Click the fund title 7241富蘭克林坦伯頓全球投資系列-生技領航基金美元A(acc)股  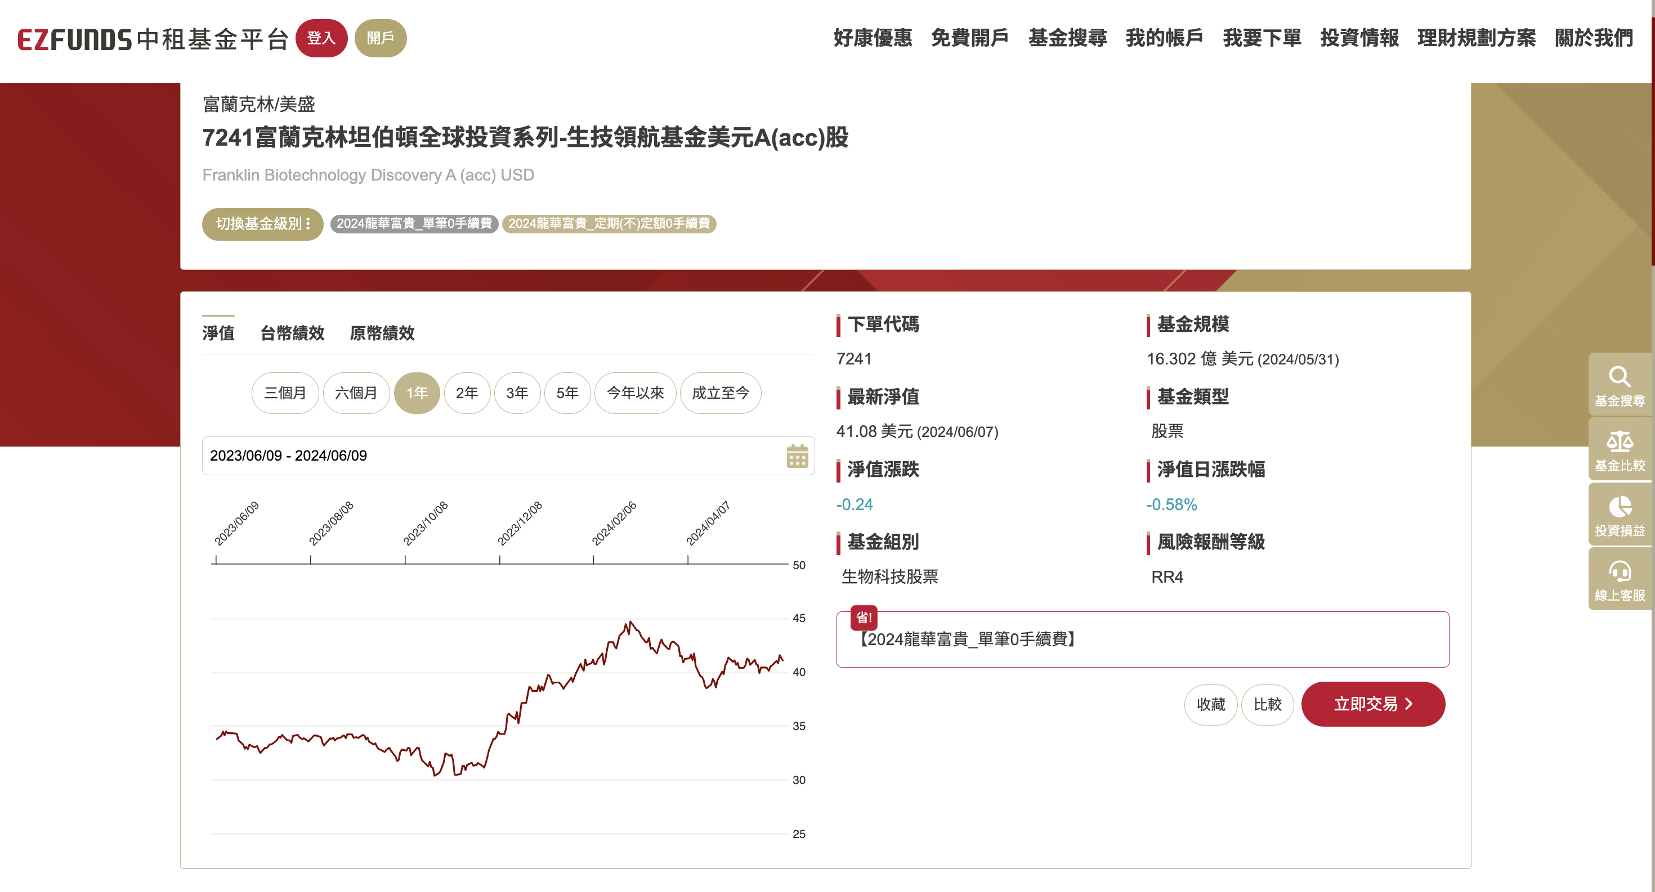tap(526, 138)
